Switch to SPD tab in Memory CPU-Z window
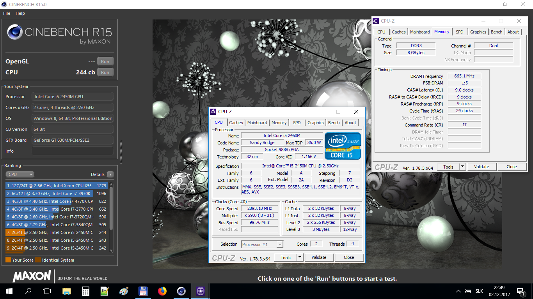Image resolution: width=533 pixels, height=299 pixels. click(x=460, y=32)
